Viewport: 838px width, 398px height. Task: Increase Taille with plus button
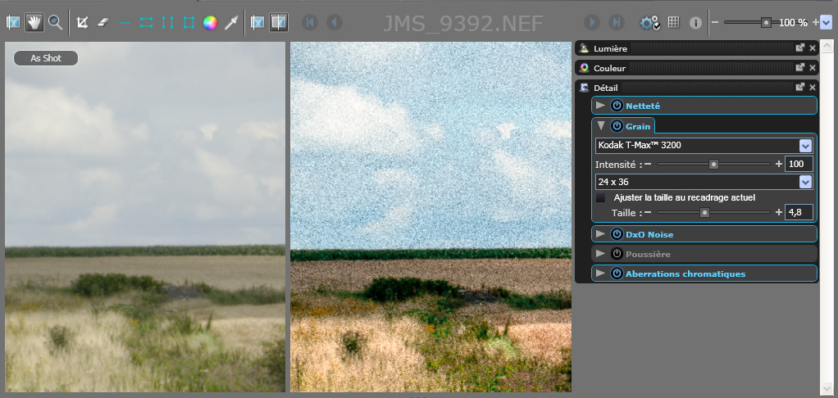coord(779,212)
